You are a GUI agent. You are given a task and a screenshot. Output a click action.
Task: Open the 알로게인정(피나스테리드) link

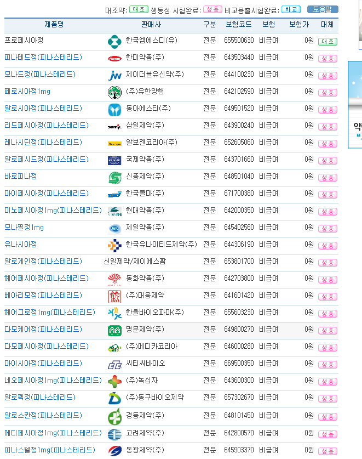pyautogui.click(x=43, y=261)
